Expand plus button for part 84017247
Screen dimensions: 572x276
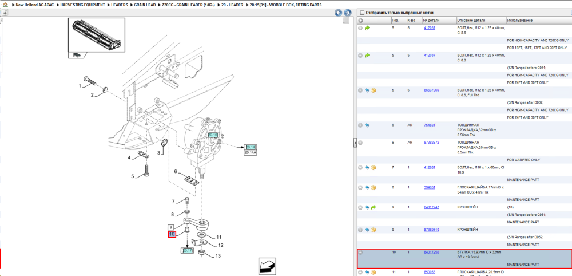tap(360, 207)
